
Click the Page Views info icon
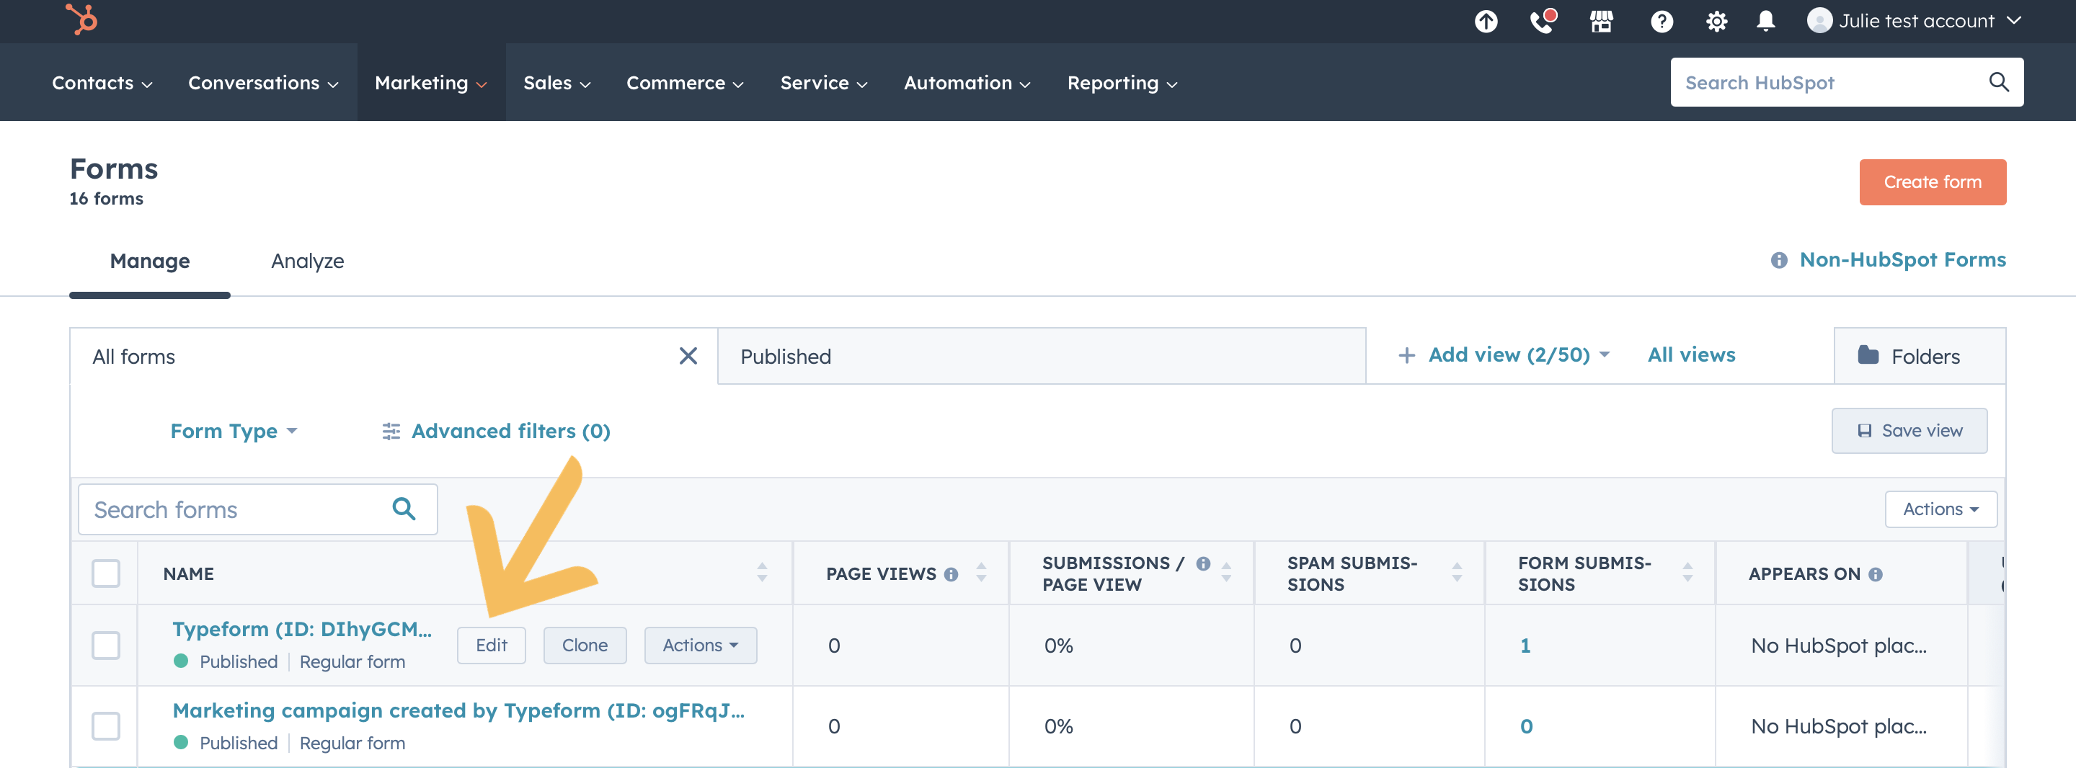click(951, 573)
